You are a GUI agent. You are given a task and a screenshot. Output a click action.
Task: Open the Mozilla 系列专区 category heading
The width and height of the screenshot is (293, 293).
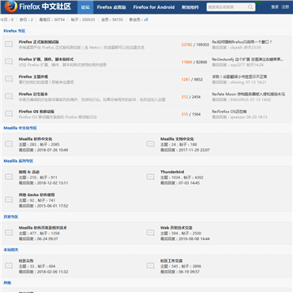(19, 161)
